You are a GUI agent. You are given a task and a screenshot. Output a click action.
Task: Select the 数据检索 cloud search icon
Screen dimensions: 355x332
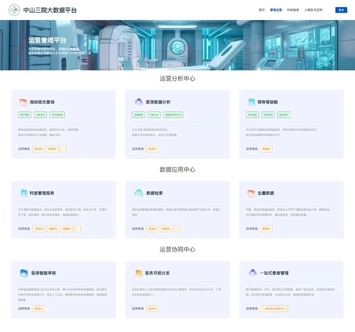139,193
